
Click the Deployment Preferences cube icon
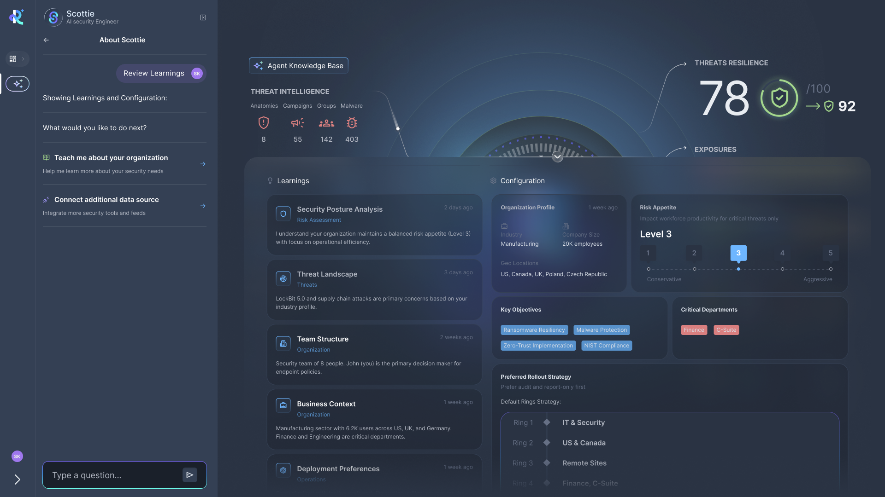(x=283, y=470)
